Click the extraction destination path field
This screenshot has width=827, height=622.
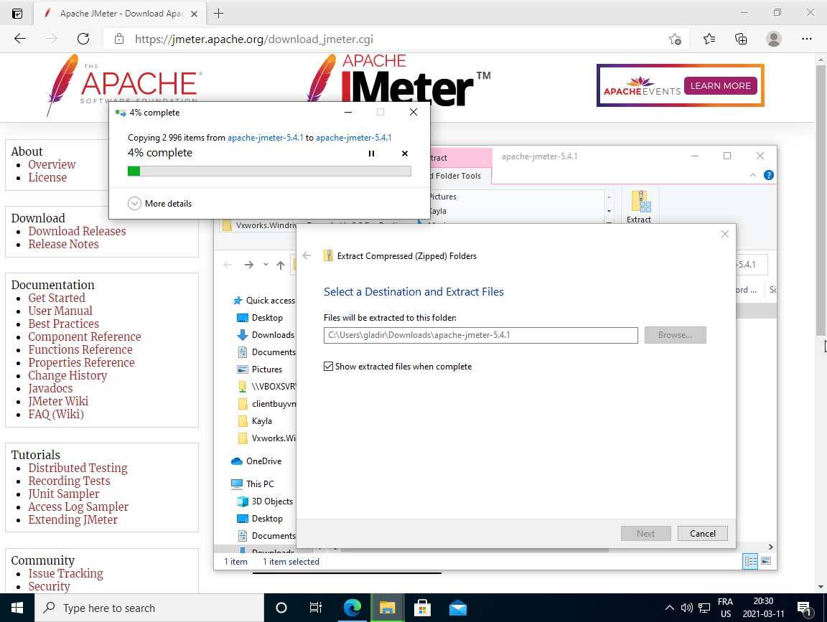click(480, 335)
